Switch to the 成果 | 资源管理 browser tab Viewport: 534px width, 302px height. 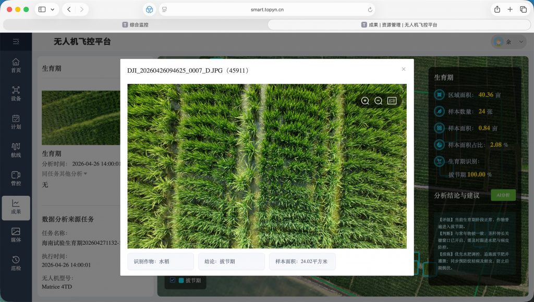coord(399,24)
